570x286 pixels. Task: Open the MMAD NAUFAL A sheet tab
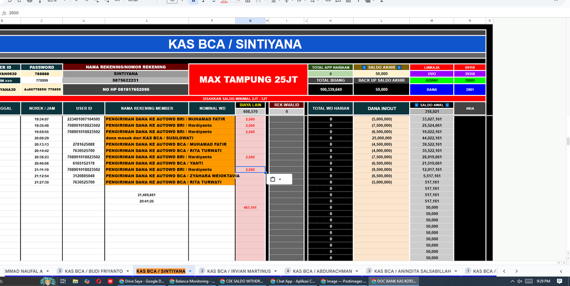click(24, 271)
